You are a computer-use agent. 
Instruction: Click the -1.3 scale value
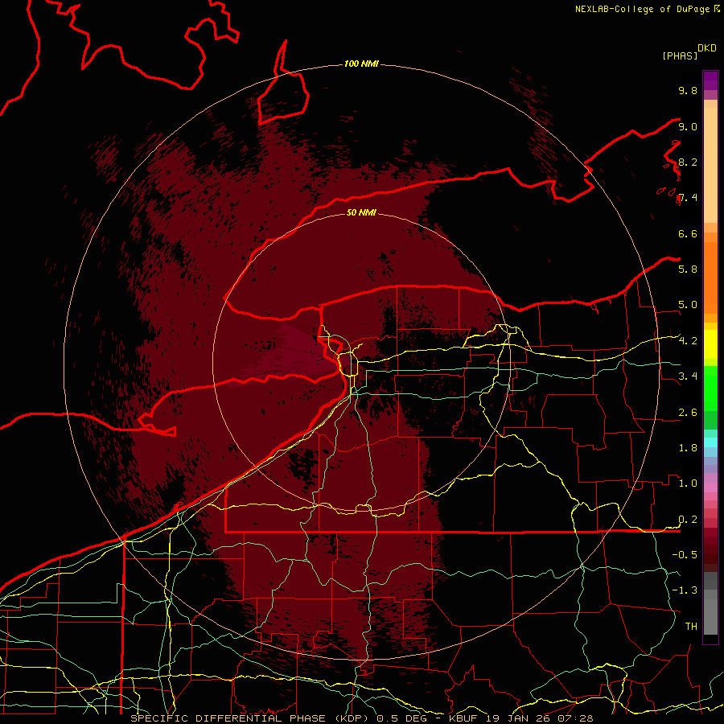click(685, 590)
